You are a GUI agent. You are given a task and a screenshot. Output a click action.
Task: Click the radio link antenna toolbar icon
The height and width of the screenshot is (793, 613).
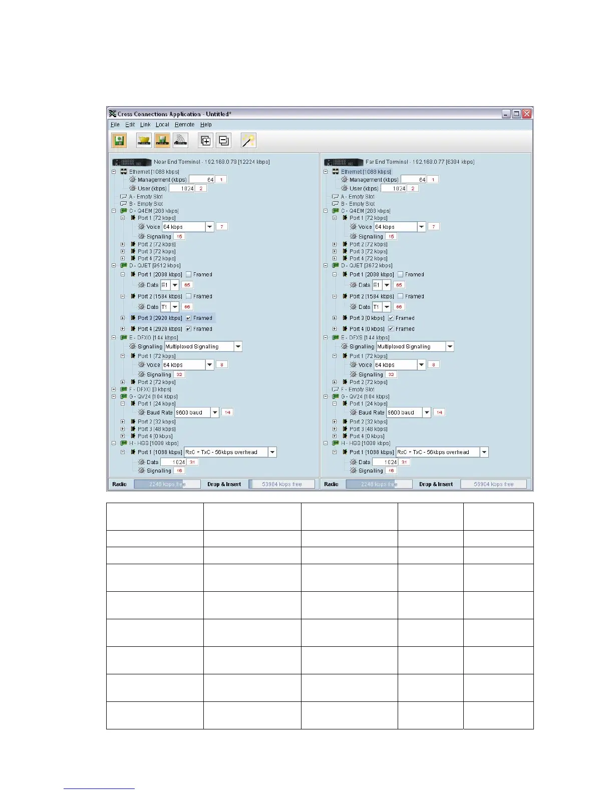pyautogui.click(x=180, y=141)
